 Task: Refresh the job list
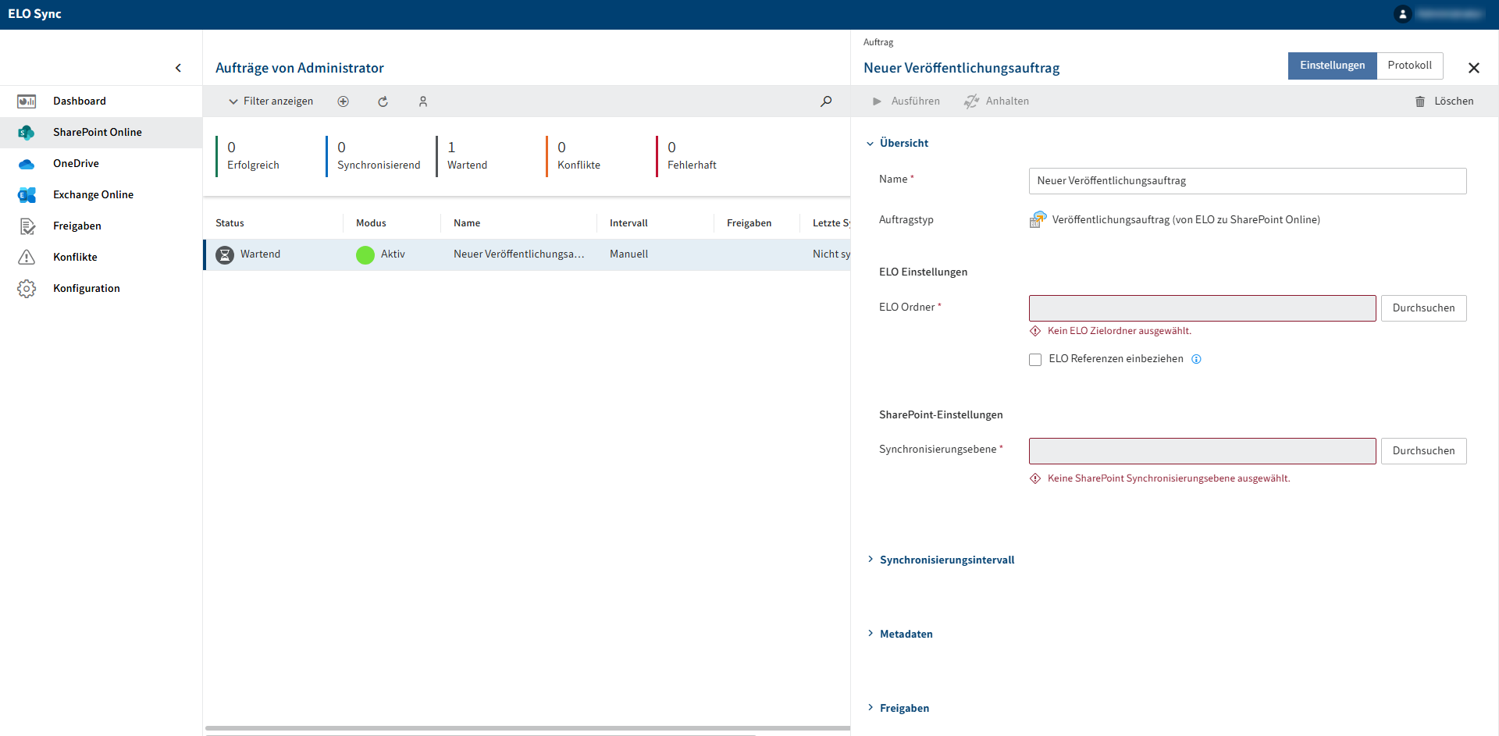(383, 101)
